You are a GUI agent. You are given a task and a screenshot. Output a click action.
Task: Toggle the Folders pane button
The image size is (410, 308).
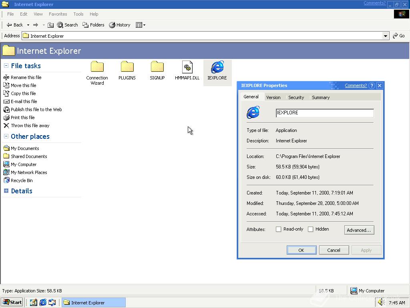coord(93,25)
